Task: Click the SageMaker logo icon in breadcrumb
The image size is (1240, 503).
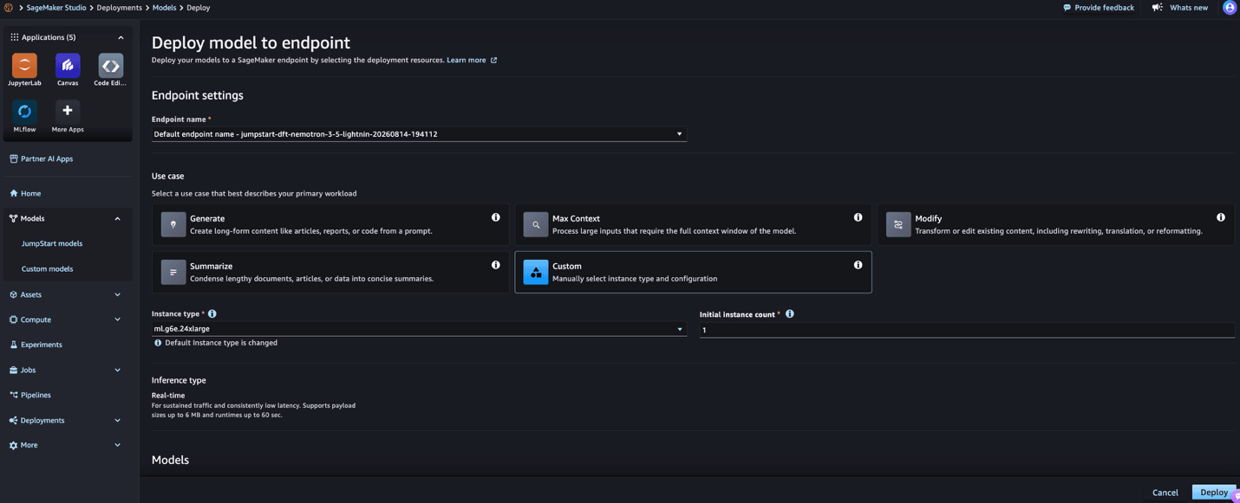Action: pyautogui.click(x=9, y=8)
